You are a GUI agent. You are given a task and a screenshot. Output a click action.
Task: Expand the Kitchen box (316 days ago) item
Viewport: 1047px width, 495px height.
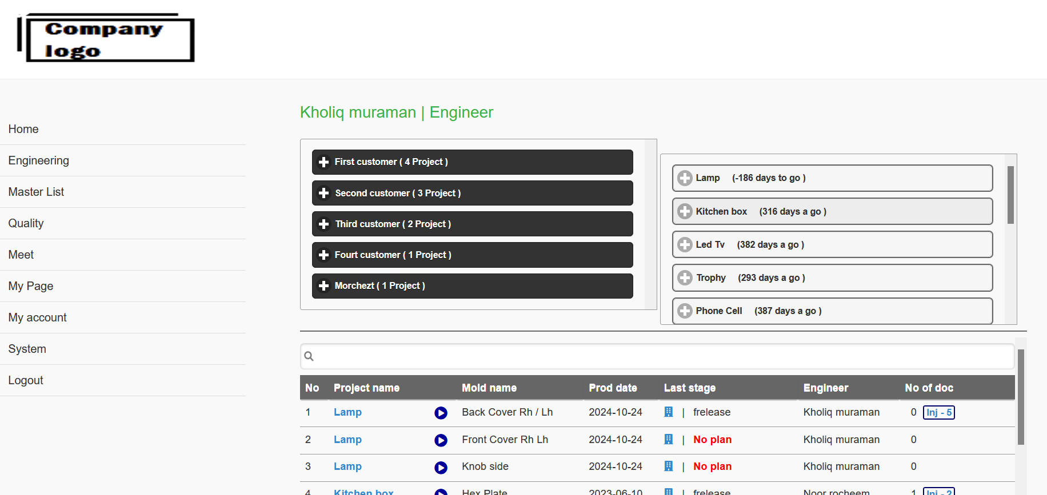tap(832, 211)
